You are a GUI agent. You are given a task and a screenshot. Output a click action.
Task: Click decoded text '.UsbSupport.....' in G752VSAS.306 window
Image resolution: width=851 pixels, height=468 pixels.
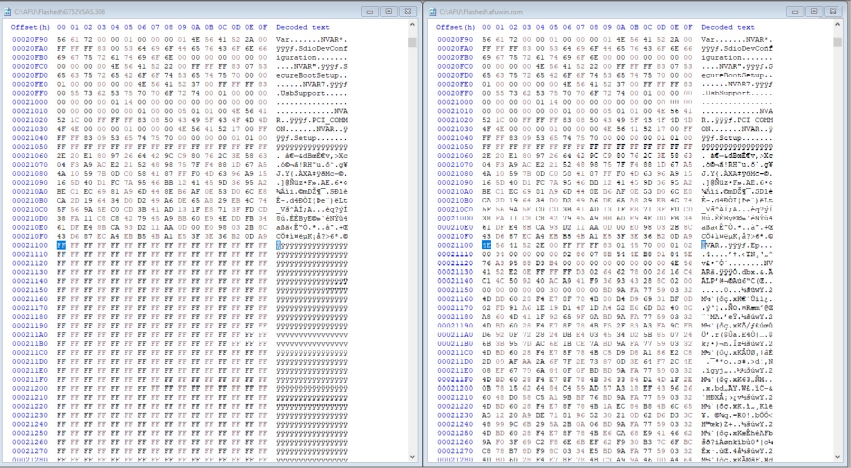click(312, 93)
